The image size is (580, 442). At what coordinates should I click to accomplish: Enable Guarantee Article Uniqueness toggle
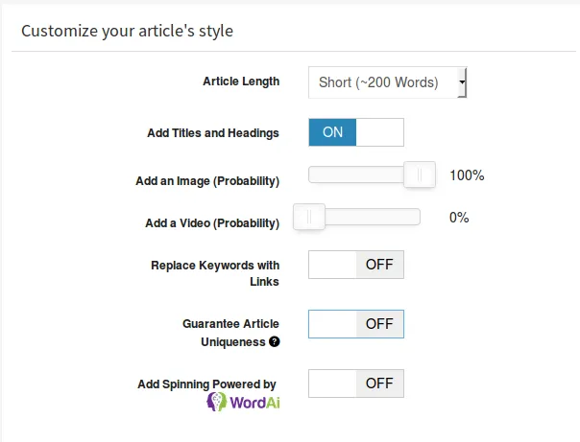pyautogui.click(x=356, y=324)
